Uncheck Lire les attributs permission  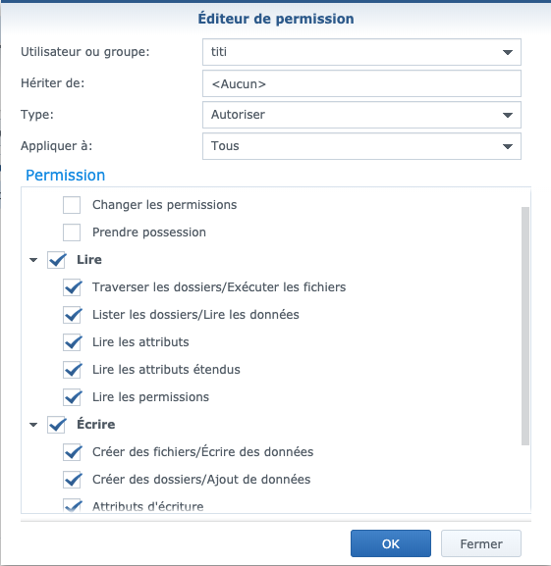[72, 342]
